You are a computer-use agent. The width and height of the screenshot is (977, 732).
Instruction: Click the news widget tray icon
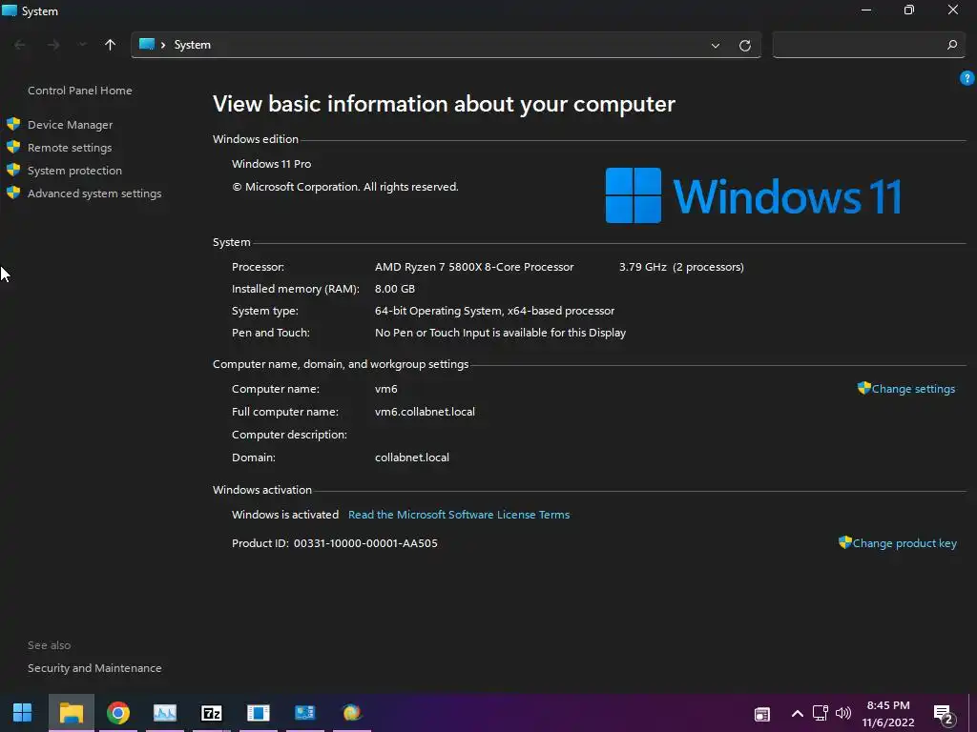tap(762, 714)
